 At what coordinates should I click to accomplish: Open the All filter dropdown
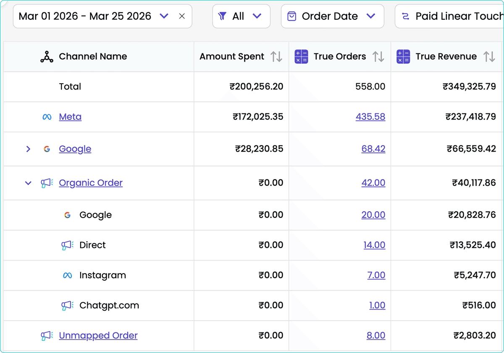click(241, 16)
